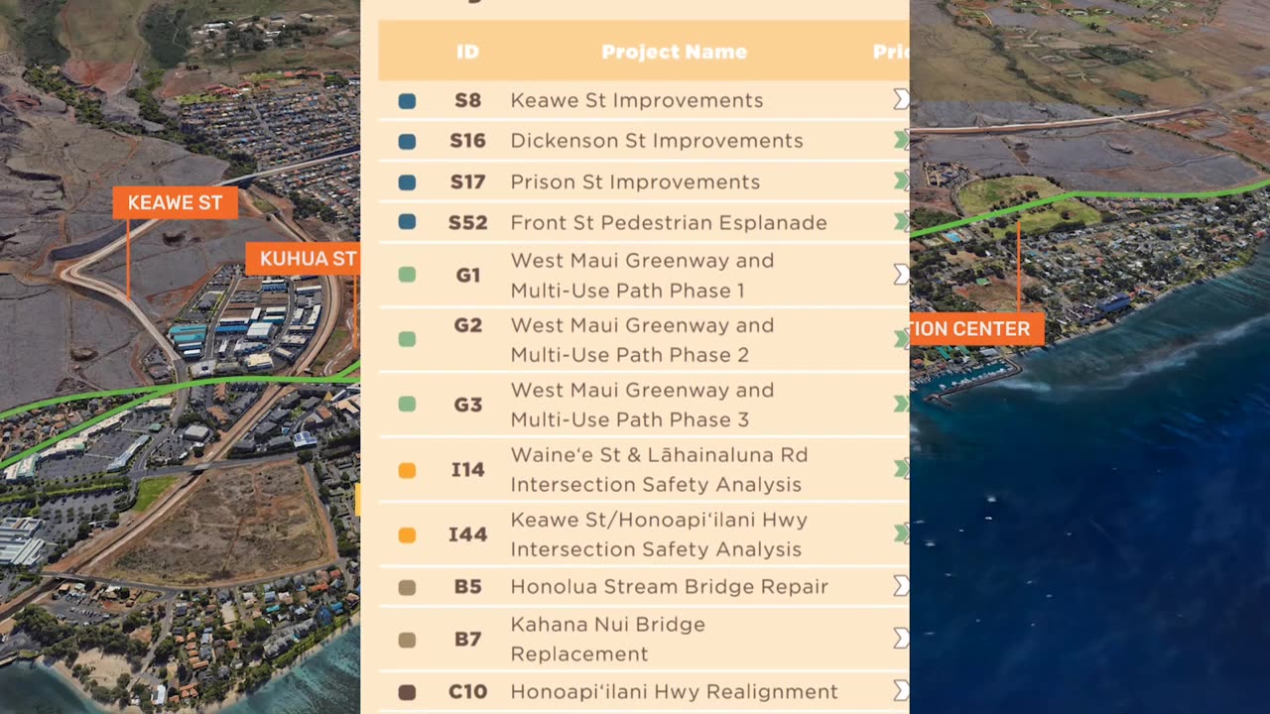This screenshot has width=1270, height=714.
Task: Click the Honoapi'ilani Hwy Realignment project name
Action: [674, 691]
